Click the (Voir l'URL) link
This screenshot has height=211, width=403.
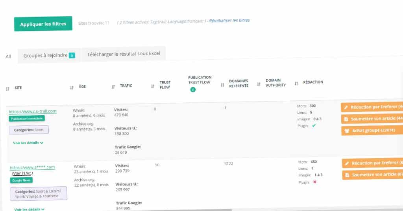click(22, 173)
